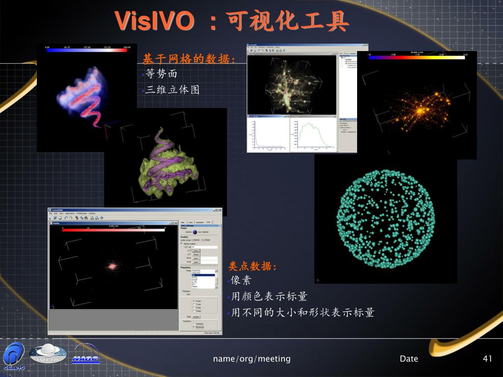Screen dimensions: 503x377
Task: Click the undo arrow icon in top VisIVO window toolbar
Action: tap(259, 51)
